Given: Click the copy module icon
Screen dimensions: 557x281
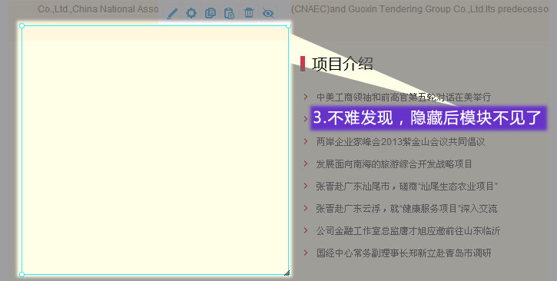Looking at the screenshot, I should tap(211, 13).
